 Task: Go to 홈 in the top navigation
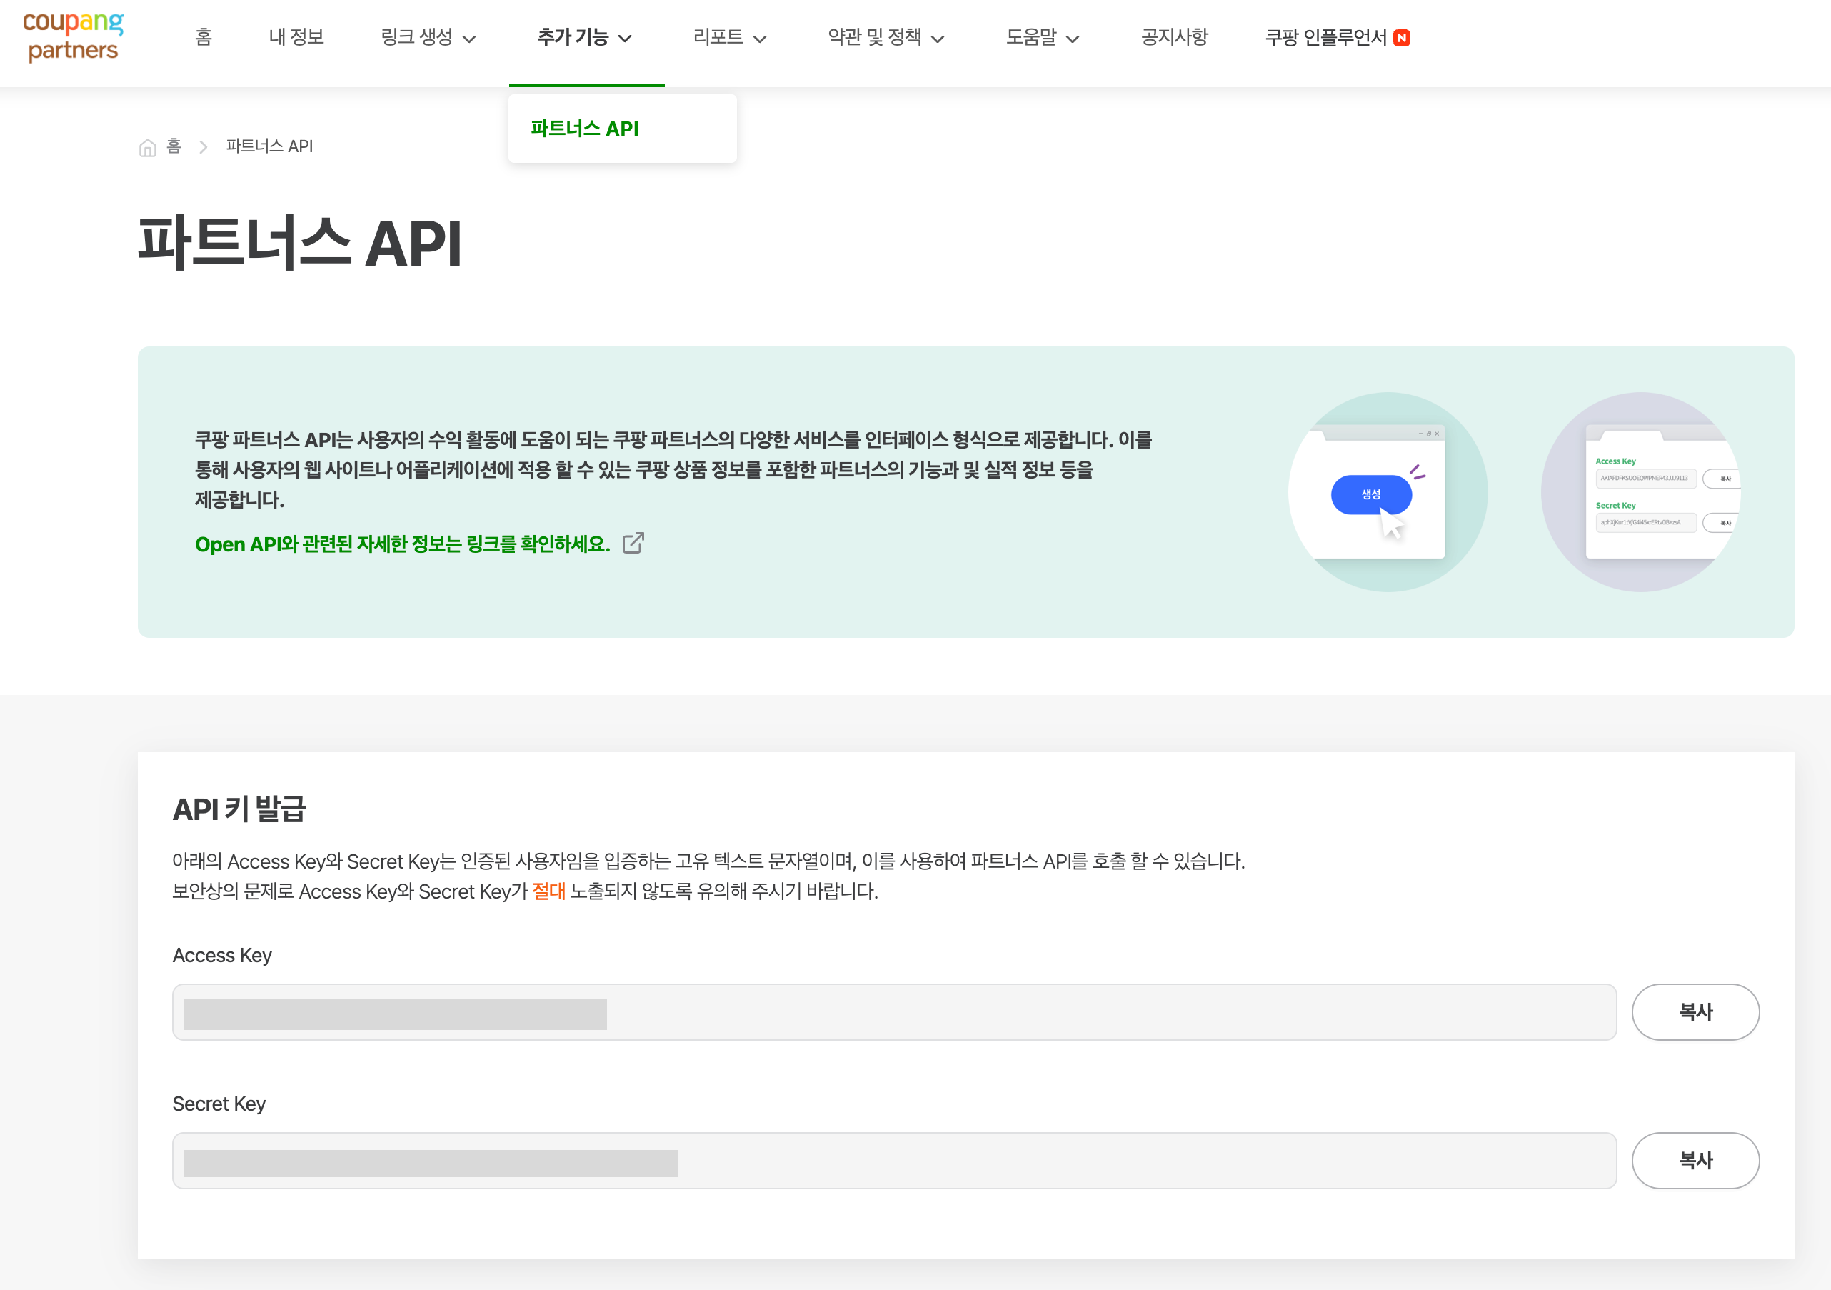coord(204,36)
